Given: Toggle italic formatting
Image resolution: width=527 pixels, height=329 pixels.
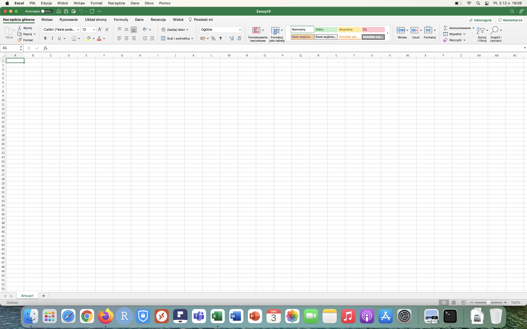Looking at the screenshot, I should coord(52,38).
